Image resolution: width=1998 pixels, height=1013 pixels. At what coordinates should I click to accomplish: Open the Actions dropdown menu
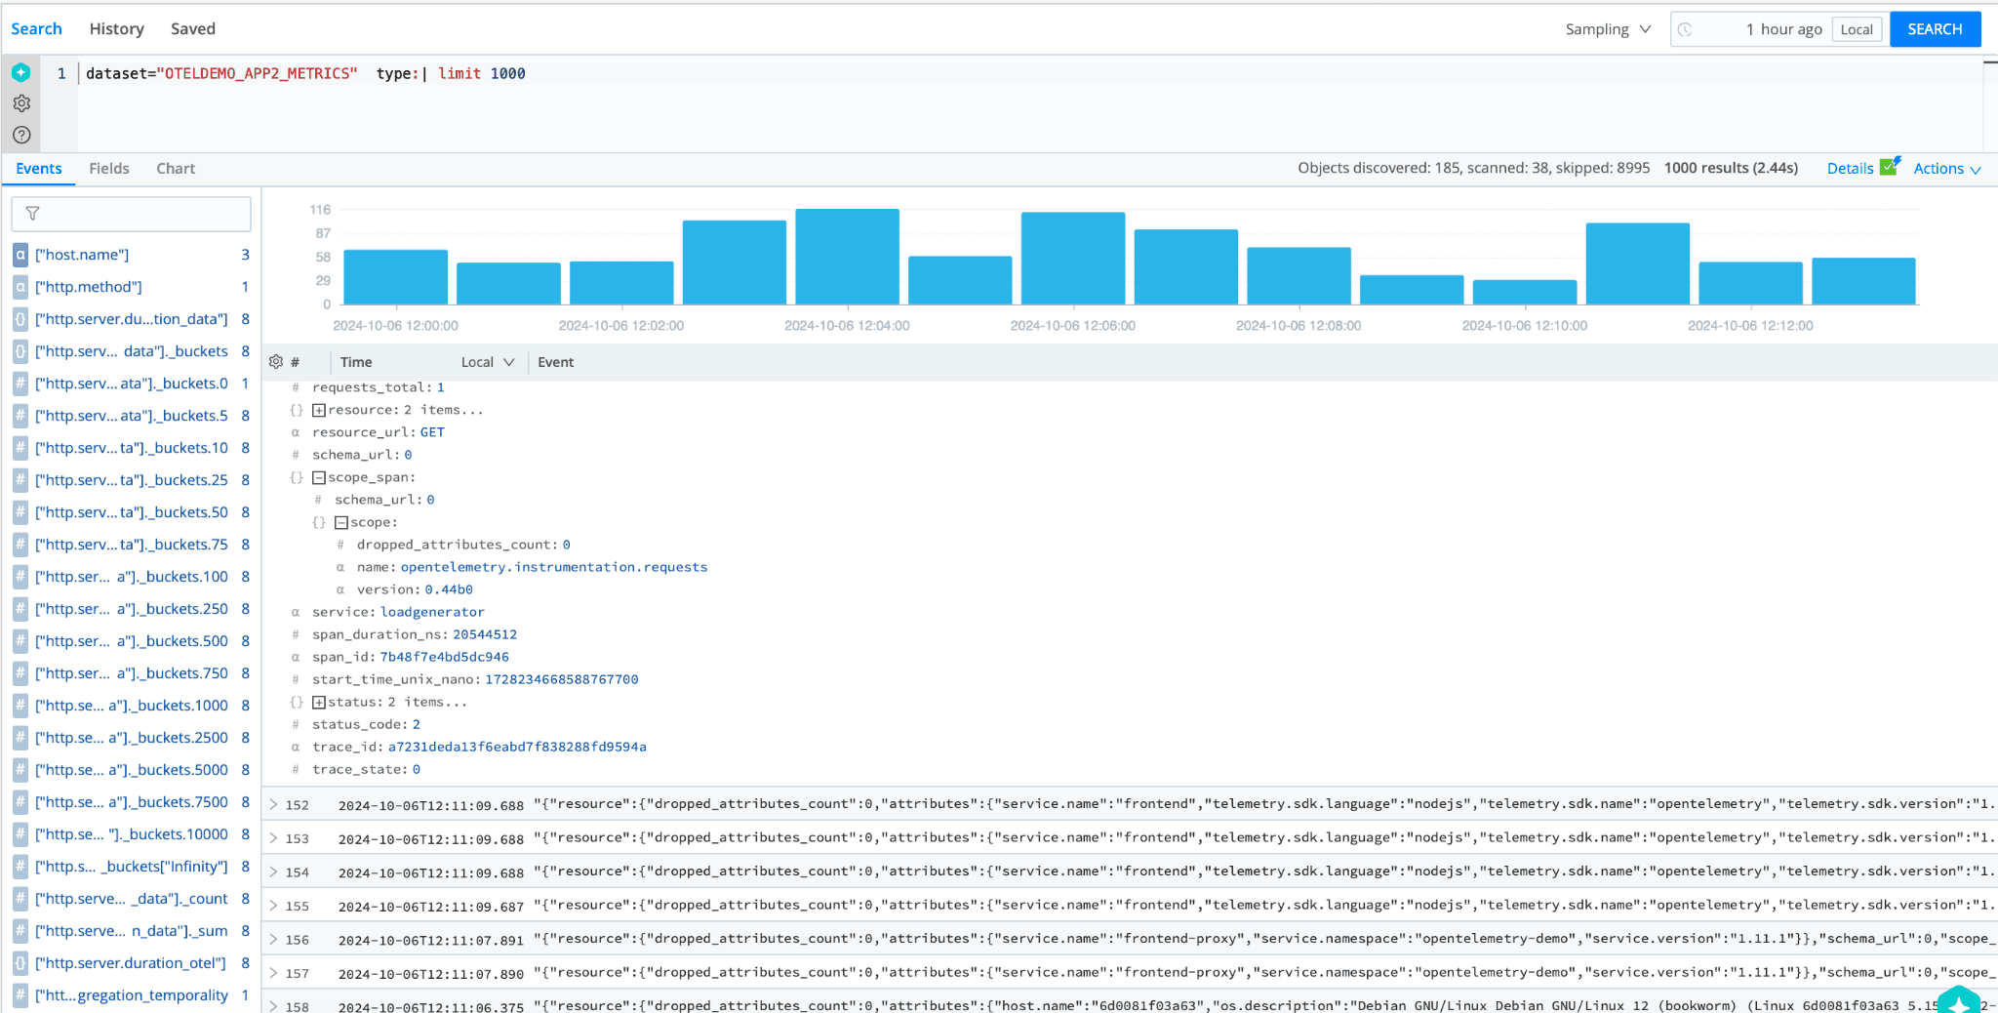1946,169
